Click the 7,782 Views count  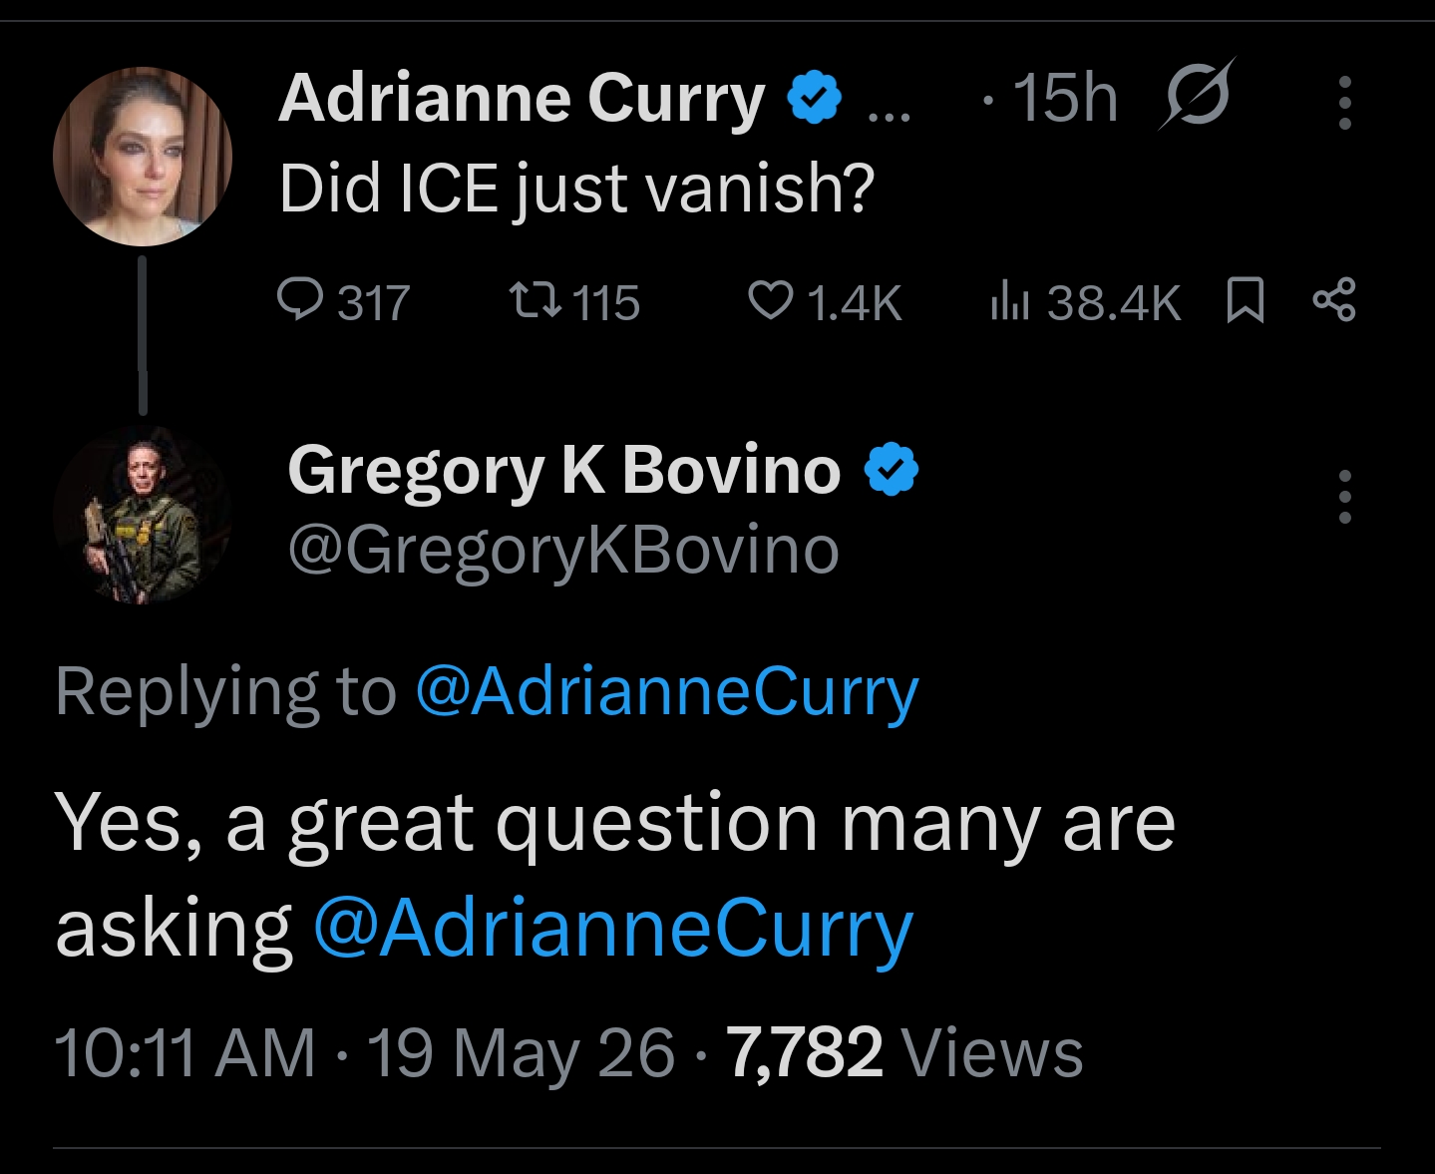point(904,1053)
